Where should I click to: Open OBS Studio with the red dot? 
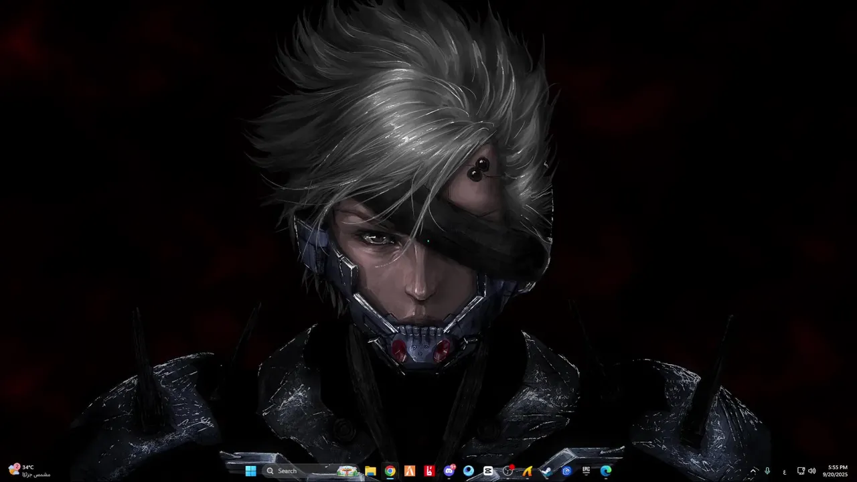[x=508, y=471]
